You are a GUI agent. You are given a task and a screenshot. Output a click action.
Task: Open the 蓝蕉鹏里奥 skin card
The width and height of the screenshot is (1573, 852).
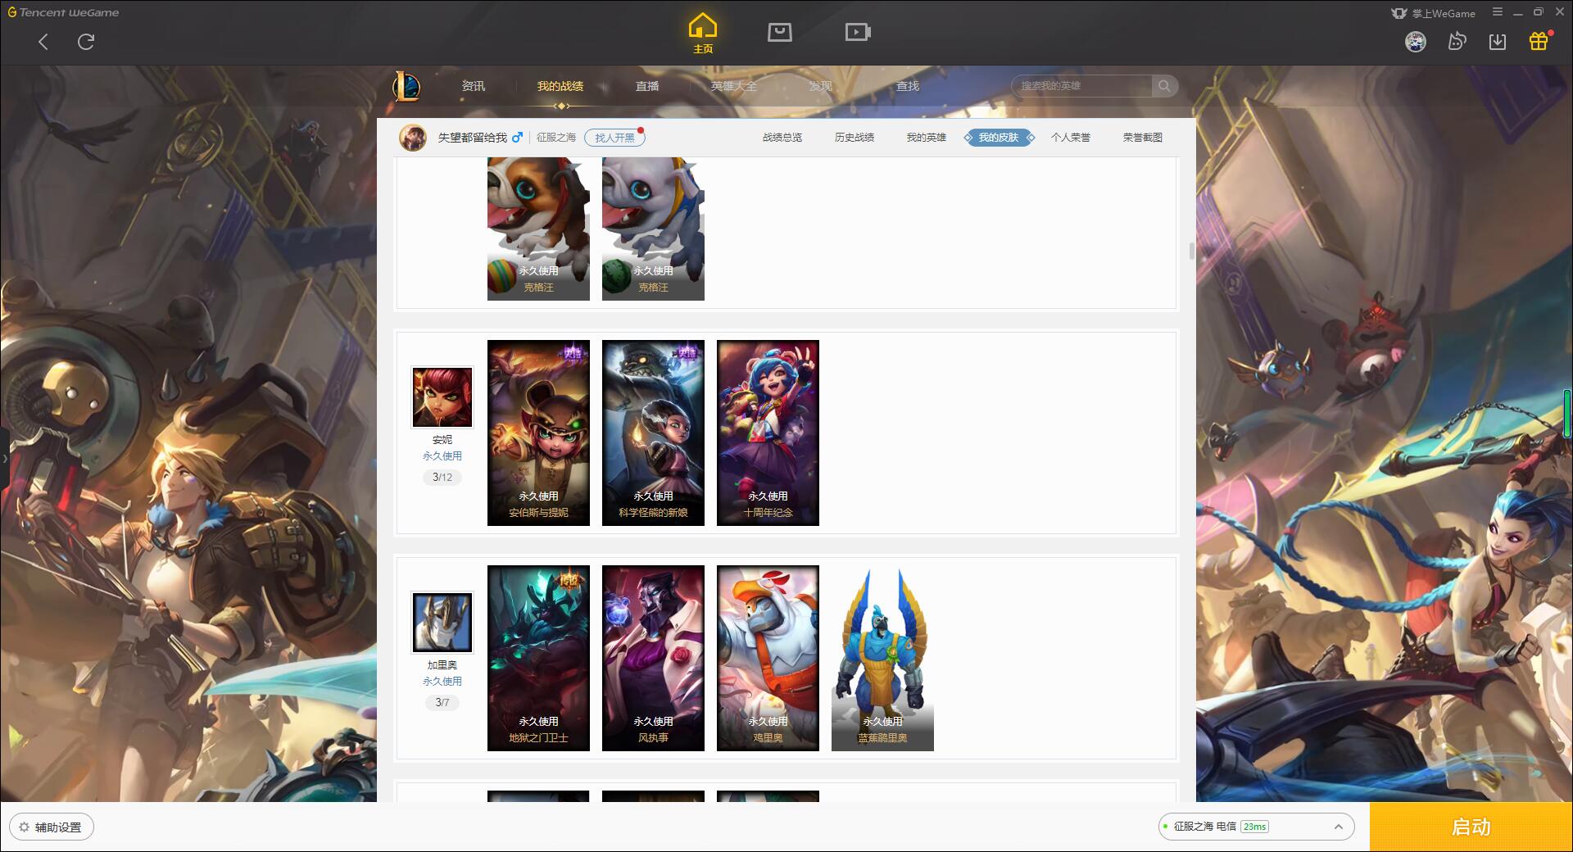[x=882, y=658]
